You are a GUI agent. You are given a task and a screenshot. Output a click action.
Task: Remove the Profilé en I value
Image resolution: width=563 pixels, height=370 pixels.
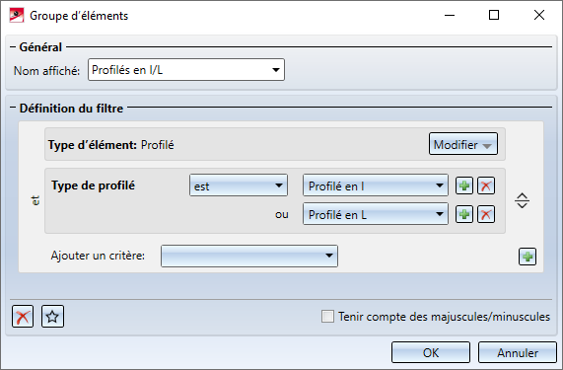click(486, 185)
